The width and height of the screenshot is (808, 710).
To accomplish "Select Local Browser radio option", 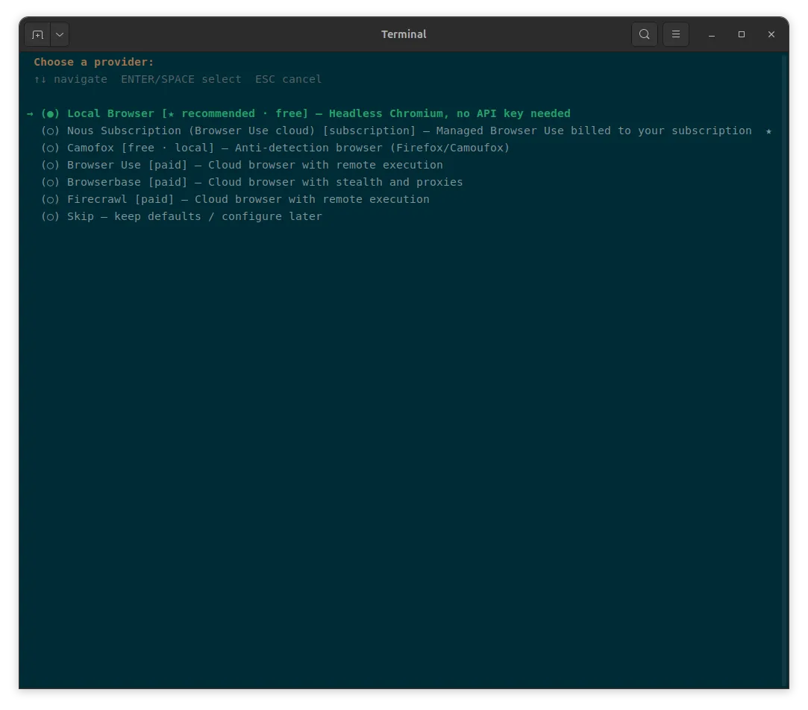I will 50,114.
